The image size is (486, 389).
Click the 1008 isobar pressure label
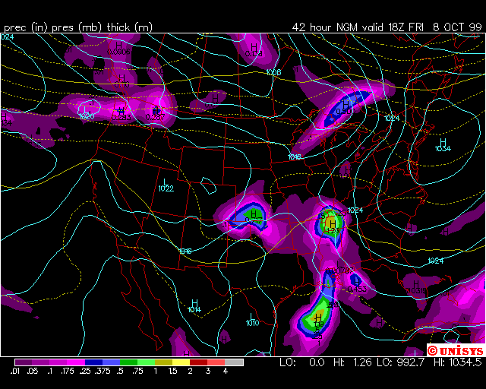click(x=274, y=72)
